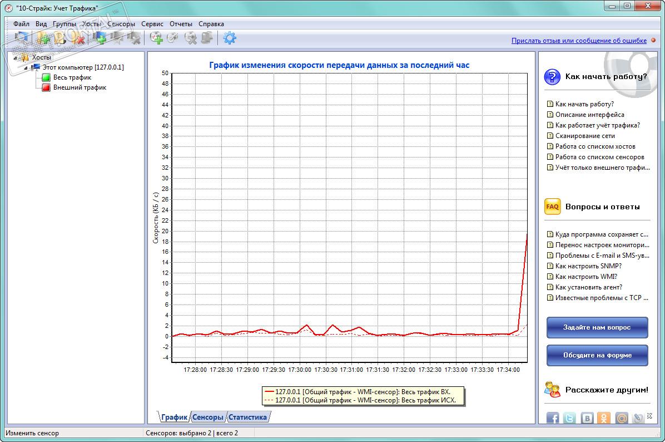The image size is (665, 442).
Task: Share on VKontakte icon
Action: click(587, 418)
